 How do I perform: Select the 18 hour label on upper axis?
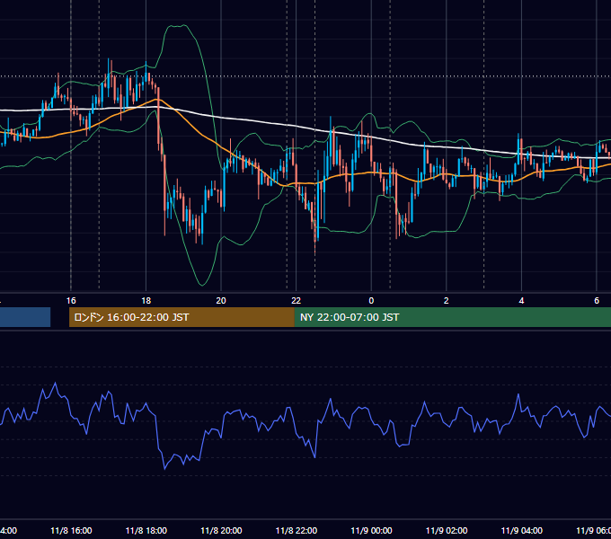146,301
